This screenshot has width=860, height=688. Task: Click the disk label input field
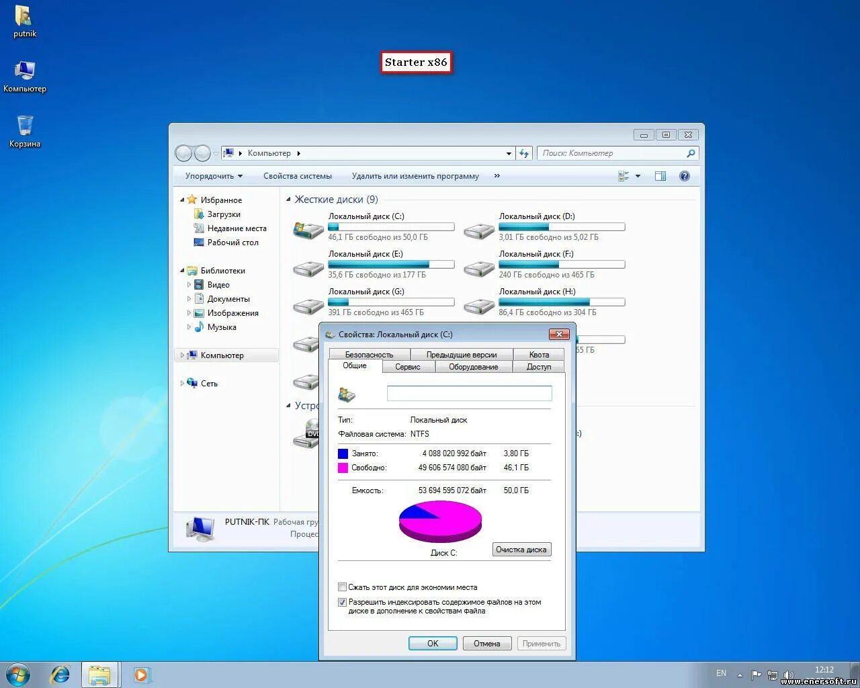click(x=469, y=394)
